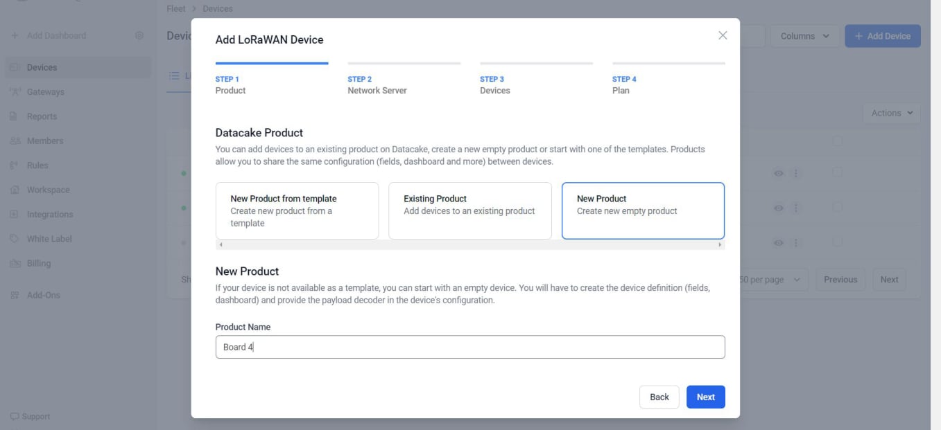Edit the Product Name field
The image size is (941, 430).
click(469, 346)
